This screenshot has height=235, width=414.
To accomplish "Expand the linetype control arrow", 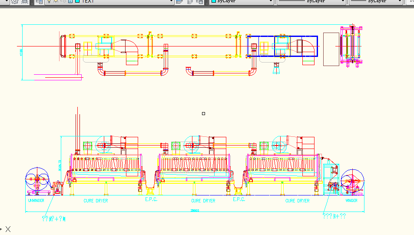I will click(343, 1).
